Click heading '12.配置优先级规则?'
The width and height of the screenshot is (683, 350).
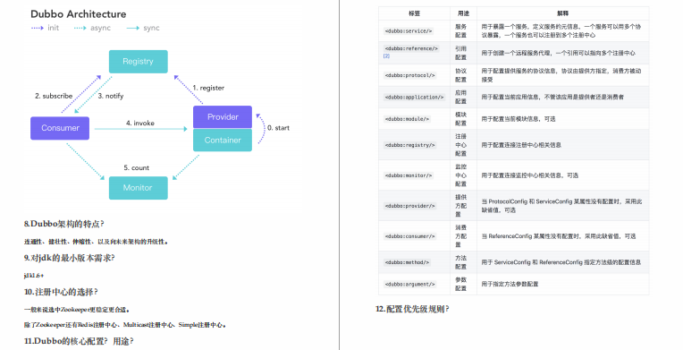coord(412,309)
